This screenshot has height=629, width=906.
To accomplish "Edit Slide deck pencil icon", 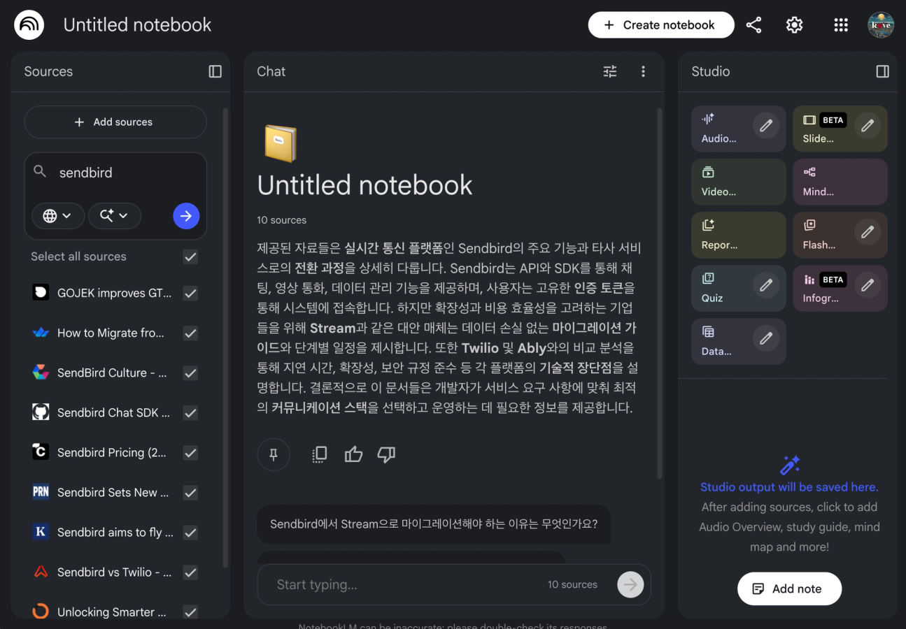I will [868, 126].
